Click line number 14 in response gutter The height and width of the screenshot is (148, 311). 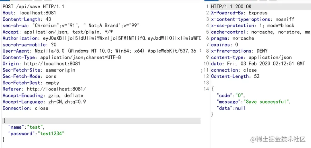tap(206, 89)
